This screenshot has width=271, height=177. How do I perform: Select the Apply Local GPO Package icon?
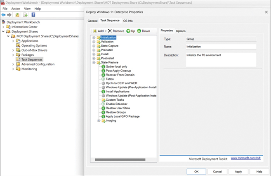(x=103, y=116)
